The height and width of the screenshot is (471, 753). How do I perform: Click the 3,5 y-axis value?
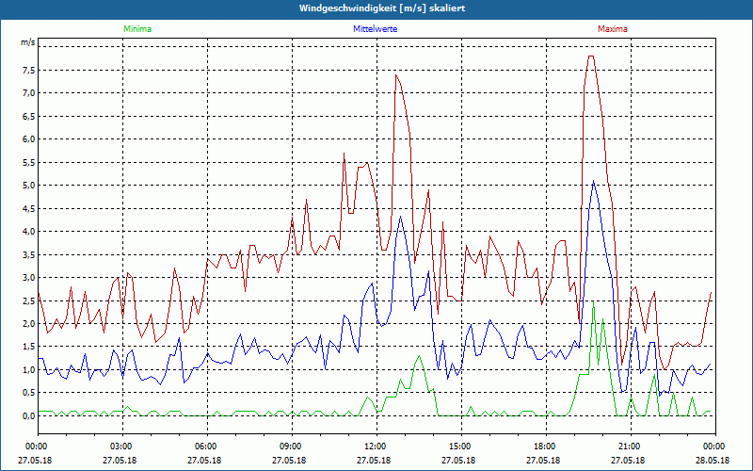coord(28,254)
